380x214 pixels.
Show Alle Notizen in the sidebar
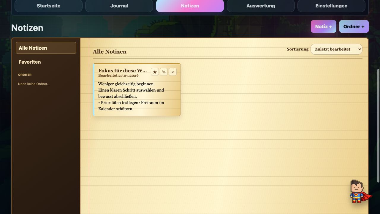46,48
